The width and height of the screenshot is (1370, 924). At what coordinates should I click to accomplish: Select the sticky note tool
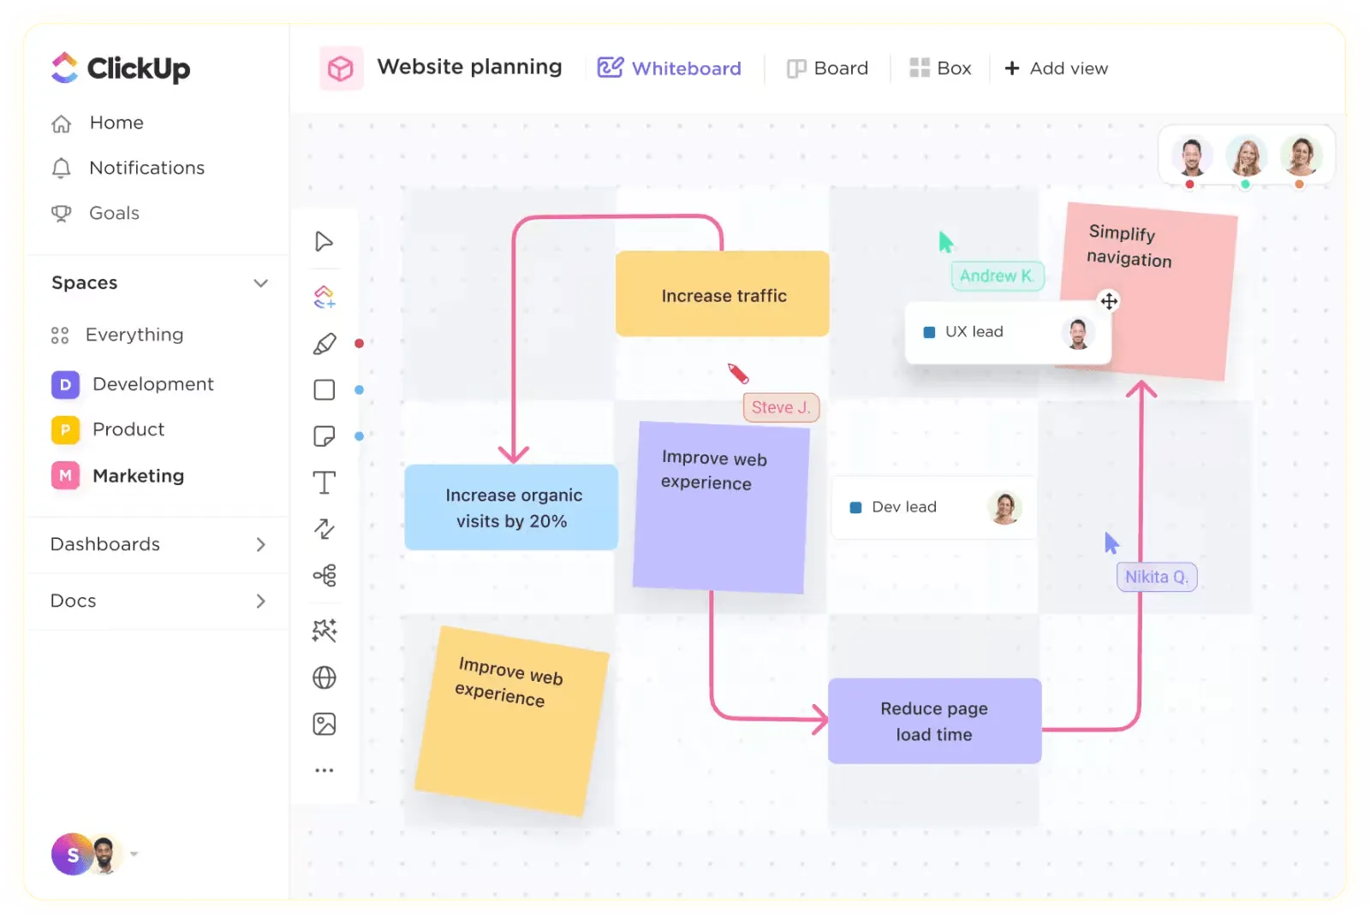325,436
